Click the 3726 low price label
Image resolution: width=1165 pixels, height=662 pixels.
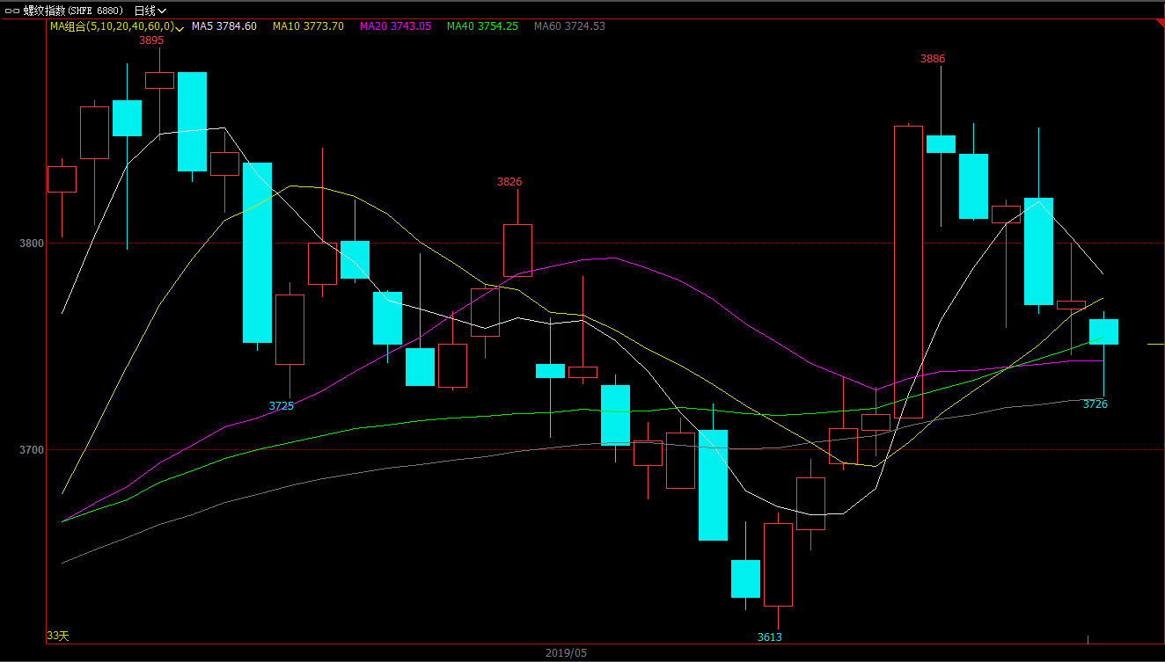[1095, 404]
